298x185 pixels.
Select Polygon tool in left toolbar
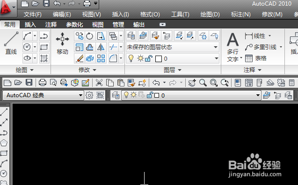pyautogui.click(x=4, y=143)
